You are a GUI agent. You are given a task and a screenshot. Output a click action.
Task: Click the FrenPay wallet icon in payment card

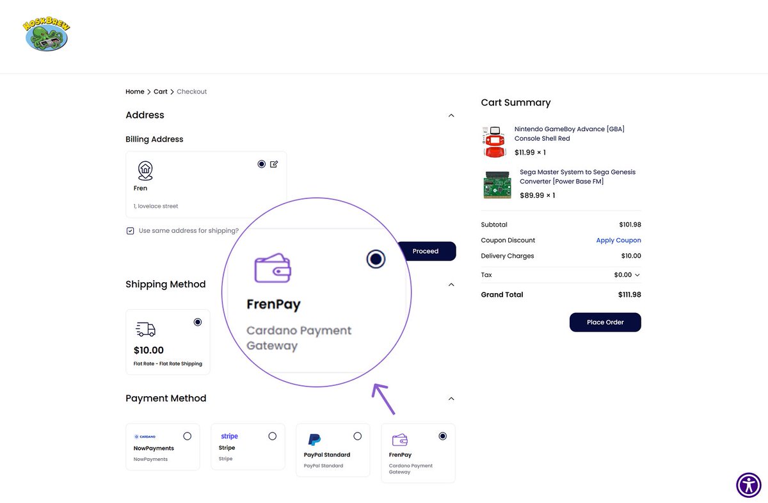click(x=400, y=440)
